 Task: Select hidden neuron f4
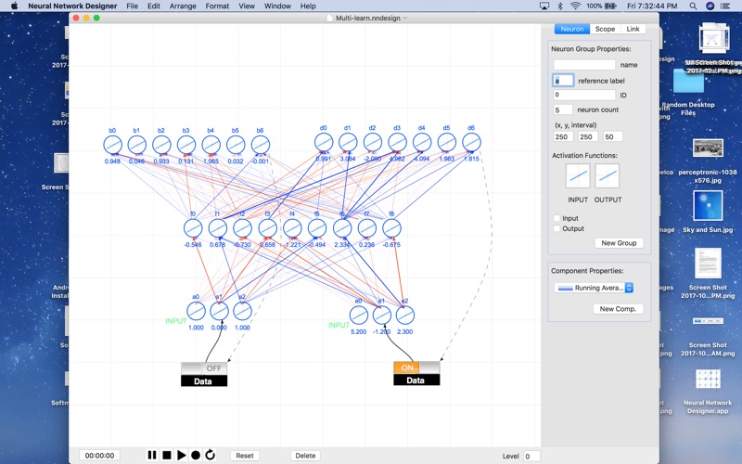point(292,228)
